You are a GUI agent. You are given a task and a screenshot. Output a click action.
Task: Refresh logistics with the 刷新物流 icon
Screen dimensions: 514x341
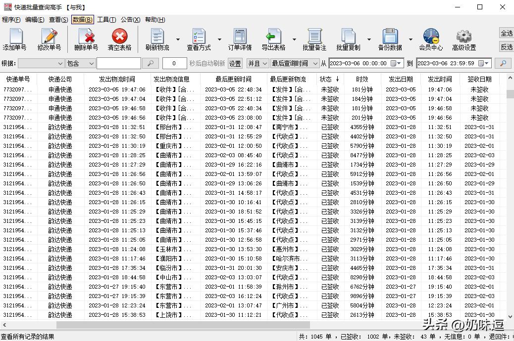click(x=156, y=40)
